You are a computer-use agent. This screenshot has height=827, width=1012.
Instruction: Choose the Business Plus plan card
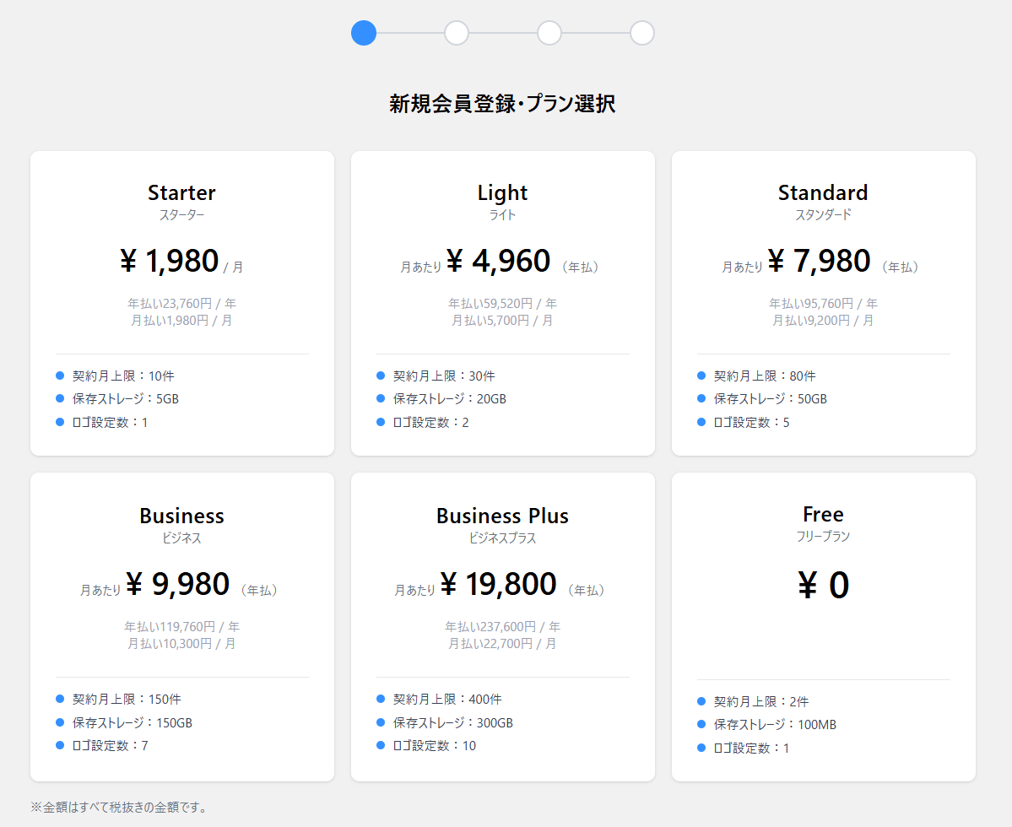point(502,626)
